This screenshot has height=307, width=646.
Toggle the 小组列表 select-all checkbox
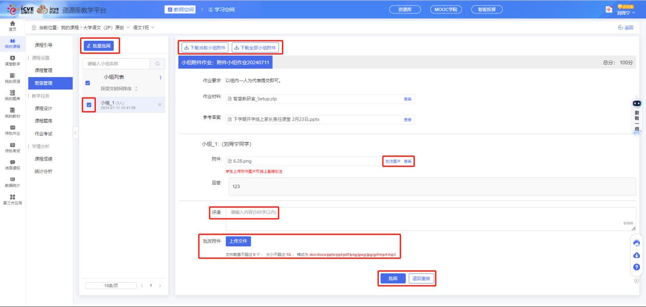click(x=88, y=83)
